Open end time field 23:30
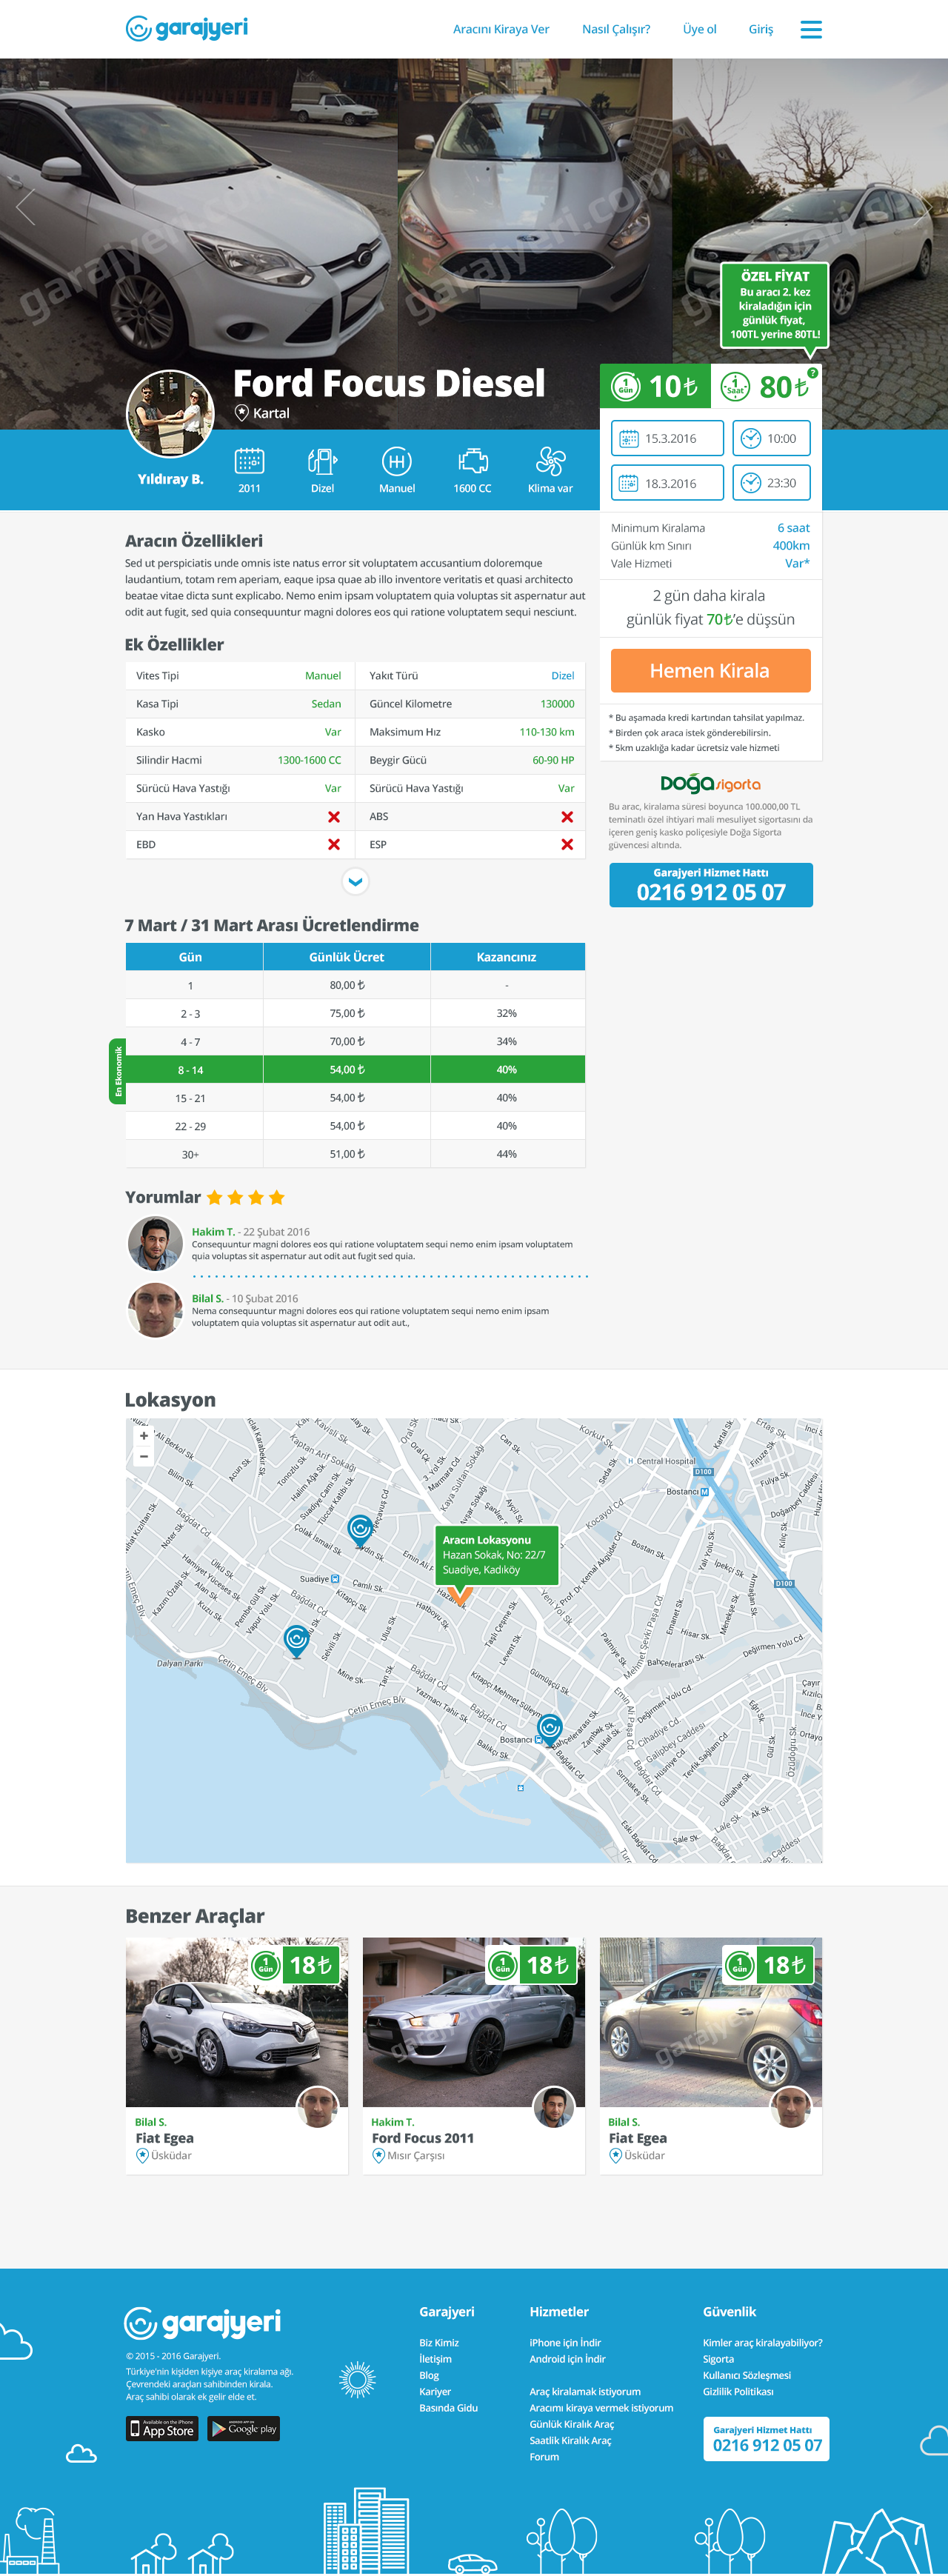 pos(771,483)
